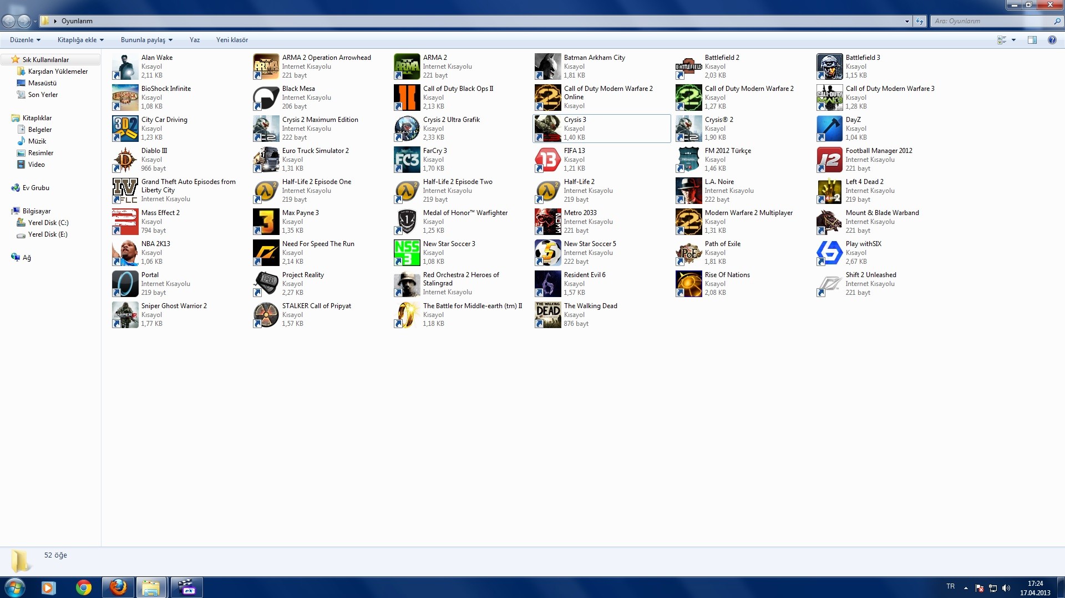Click the Battlefield 3 shortcut icon
1065x598 pixels.
830,67
